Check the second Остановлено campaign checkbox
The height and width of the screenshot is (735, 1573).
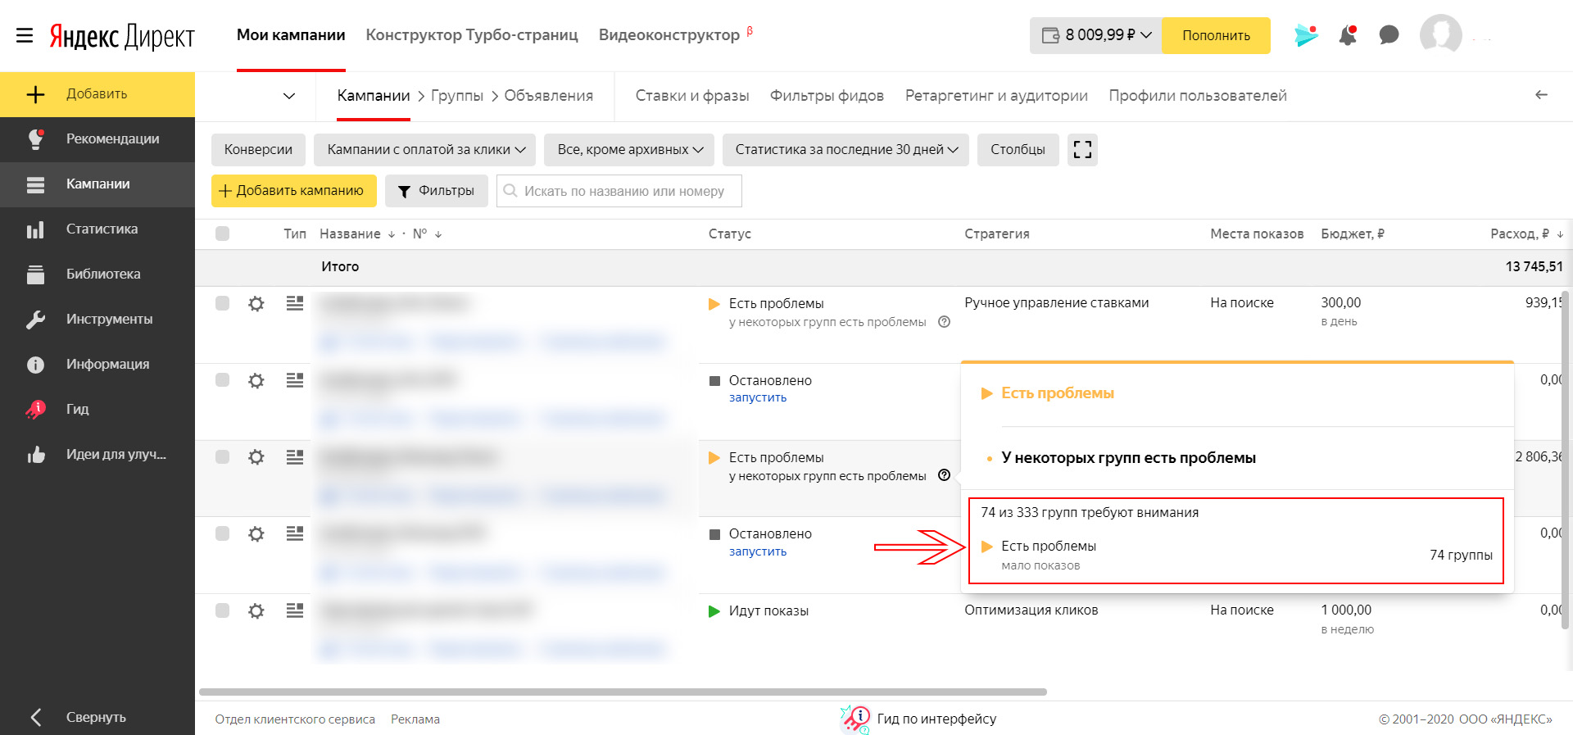[222, 533]
